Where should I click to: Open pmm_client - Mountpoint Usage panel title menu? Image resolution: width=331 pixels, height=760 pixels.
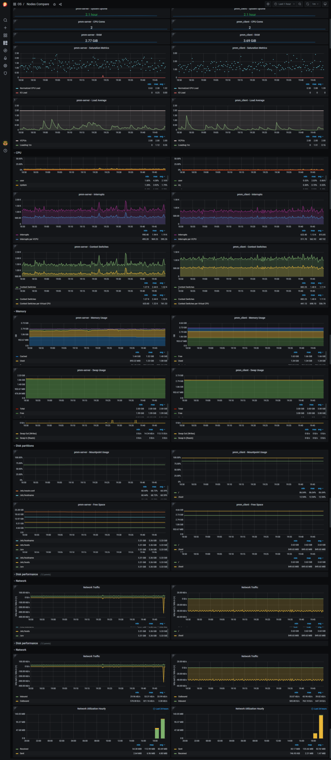(x=250, y=452)
